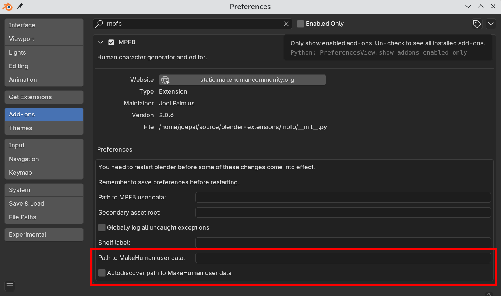Click the save preferences reminder text
501x296 pixels.
(169, 182)
